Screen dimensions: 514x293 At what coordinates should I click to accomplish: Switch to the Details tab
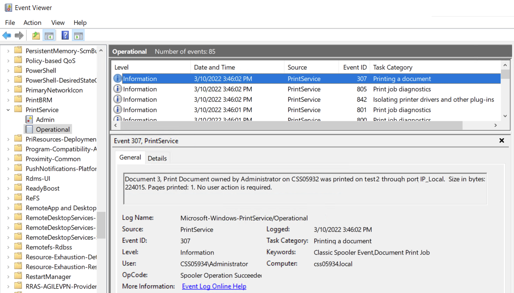[x=157, y=158]
